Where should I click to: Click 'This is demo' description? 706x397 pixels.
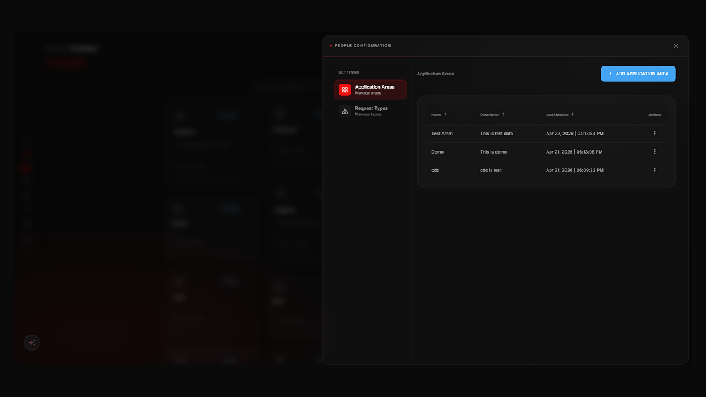click(x=493, y=152)
